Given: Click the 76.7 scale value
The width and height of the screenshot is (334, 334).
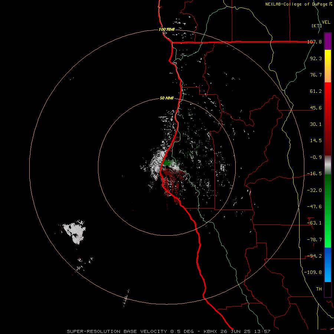Looking at the screenshot, I should [316, 75].
